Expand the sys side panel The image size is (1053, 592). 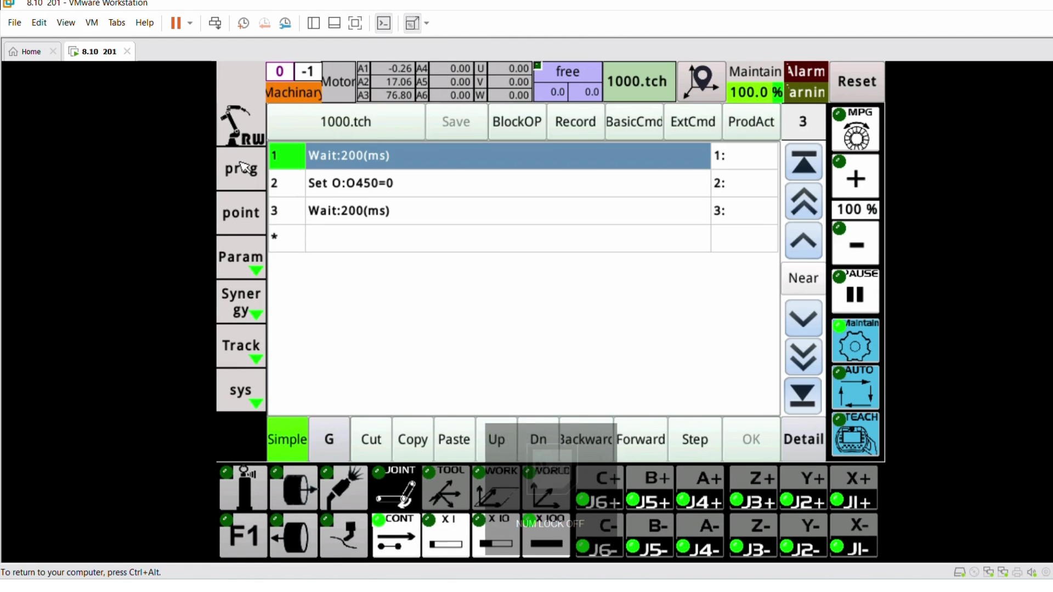pyautogui.click(x=241, y=390)
